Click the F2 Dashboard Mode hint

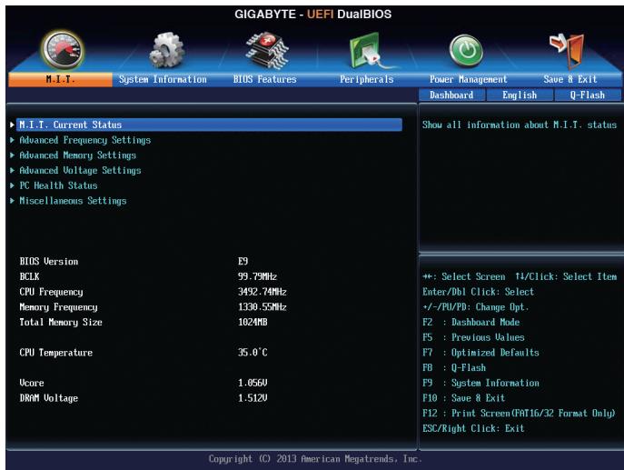(471, 322)
